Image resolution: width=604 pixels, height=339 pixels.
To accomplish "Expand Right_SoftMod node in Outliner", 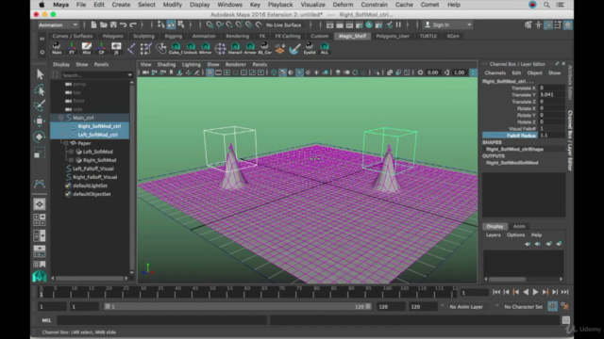I will pyautogui.click(x=71, y=160).
